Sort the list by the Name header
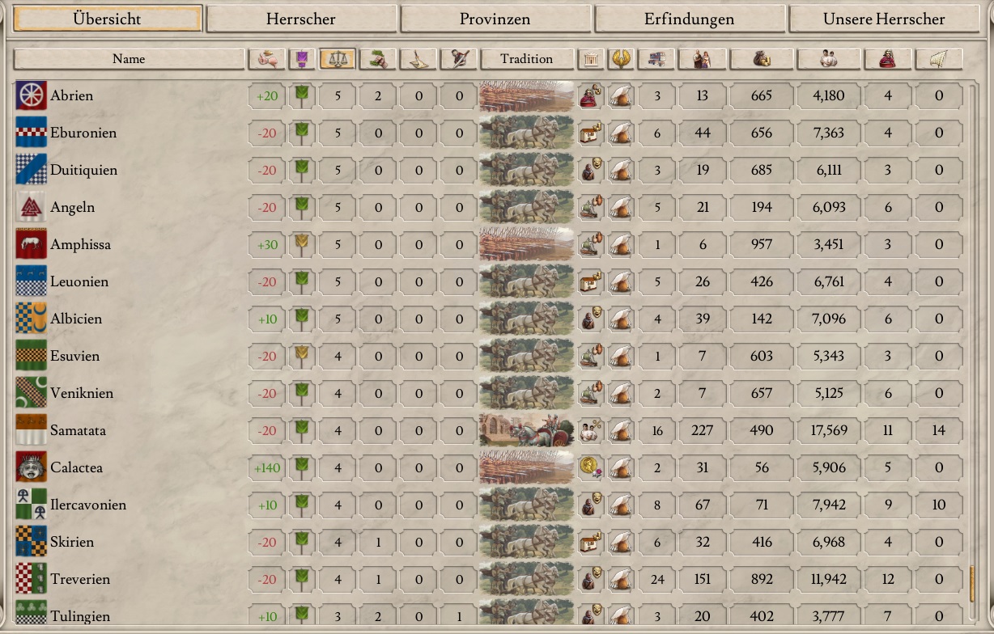Viewport: 994px width, 634px height. [129, 59]
